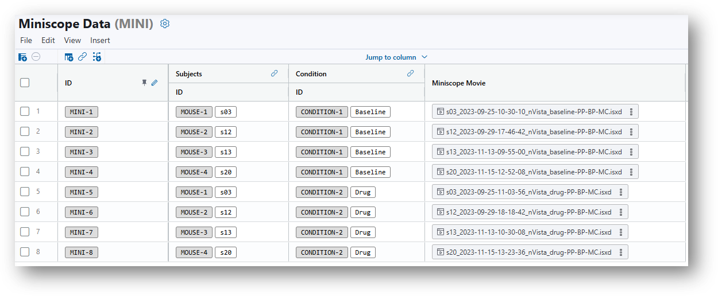The width and height of the screenshot is (718, 296).
Task: Click link icon in Subjects column header
Action: (275, 73)
